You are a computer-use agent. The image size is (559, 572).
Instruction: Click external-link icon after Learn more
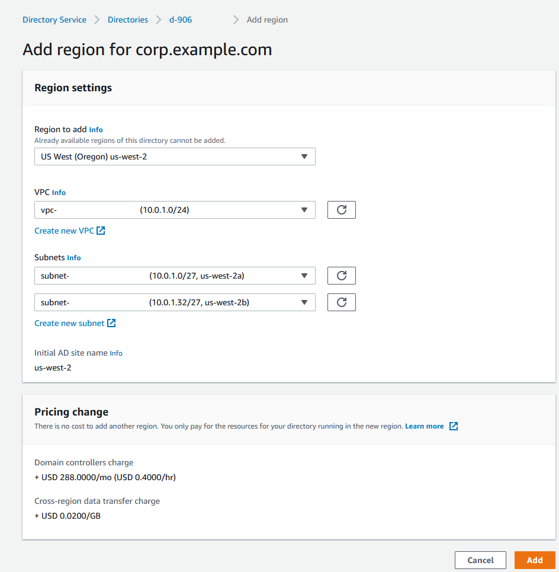(x=454, y=426)
